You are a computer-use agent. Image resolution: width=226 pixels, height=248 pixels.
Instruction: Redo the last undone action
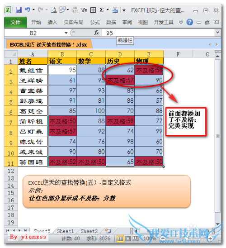click(40, 10)
